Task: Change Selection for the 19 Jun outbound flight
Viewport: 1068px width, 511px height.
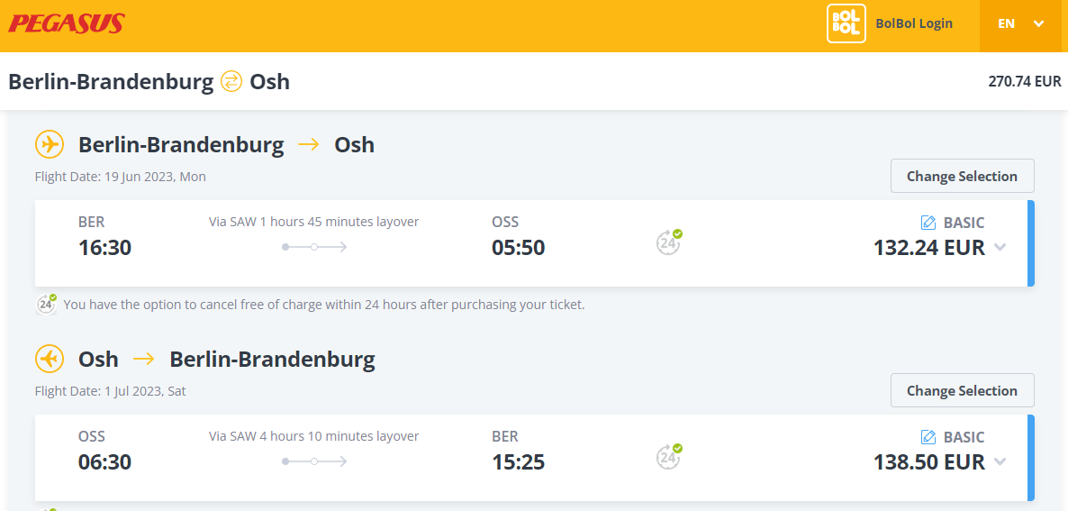Action: coord(962,176)
